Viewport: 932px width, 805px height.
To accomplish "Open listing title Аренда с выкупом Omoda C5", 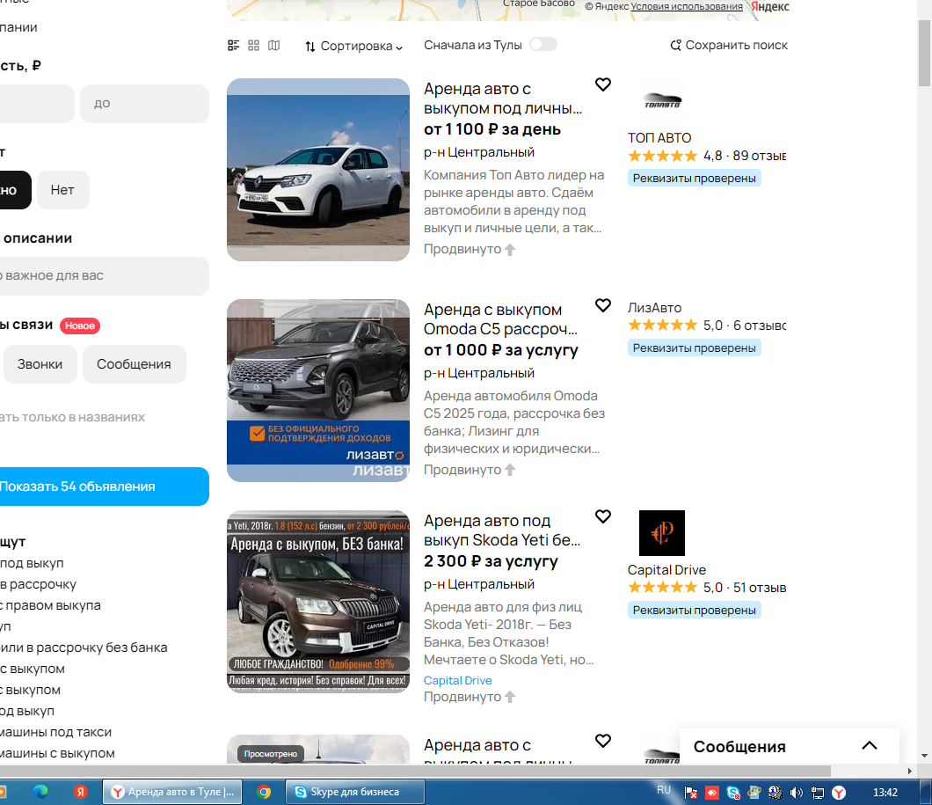I will (x=500, y=319).
